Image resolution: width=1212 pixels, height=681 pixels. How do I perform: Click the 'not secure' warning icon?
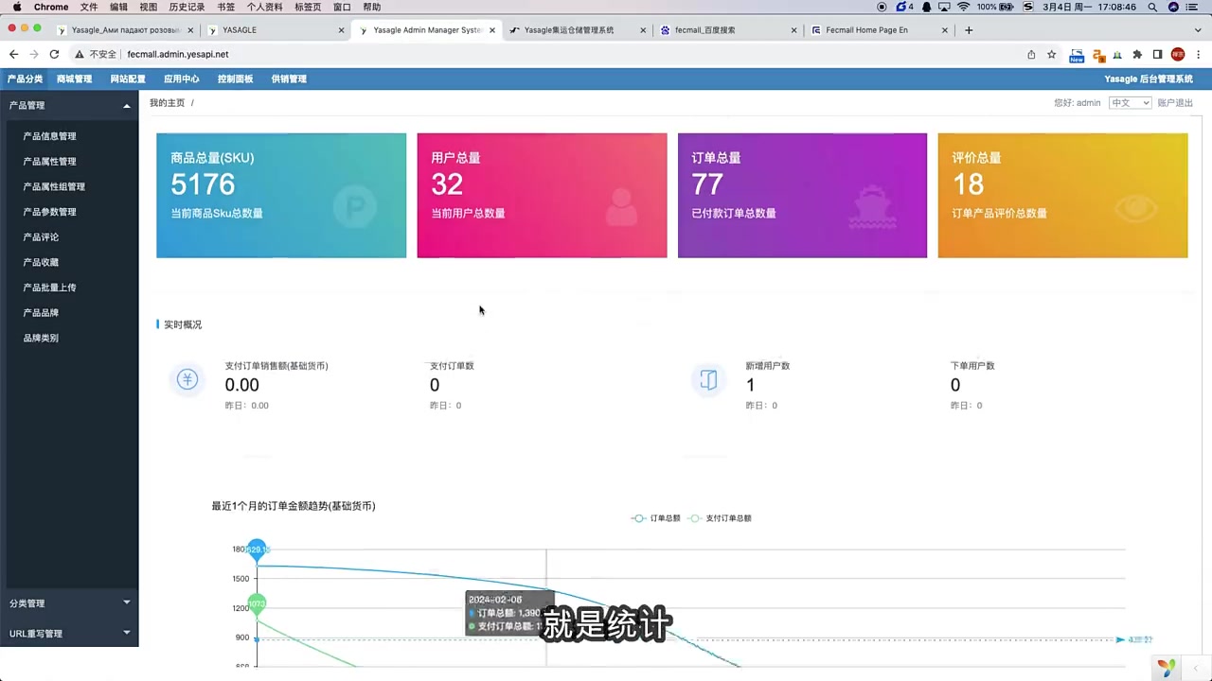tap(80, 55)
